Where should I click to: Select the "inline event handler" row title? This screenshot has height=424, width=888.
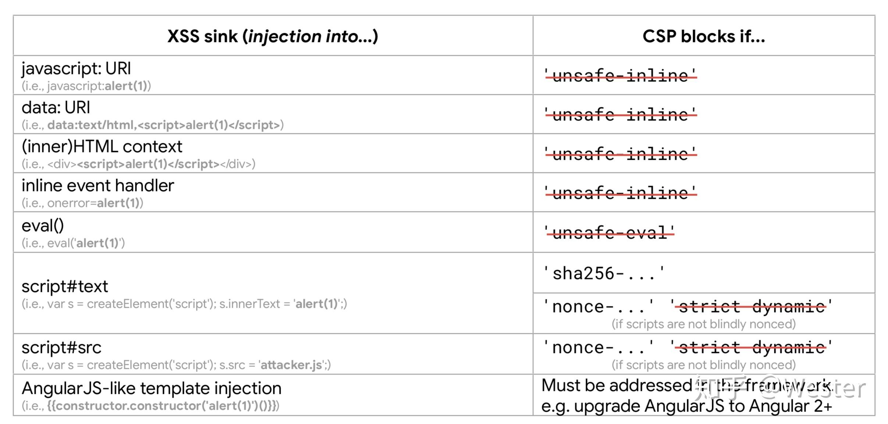(97, 185)
